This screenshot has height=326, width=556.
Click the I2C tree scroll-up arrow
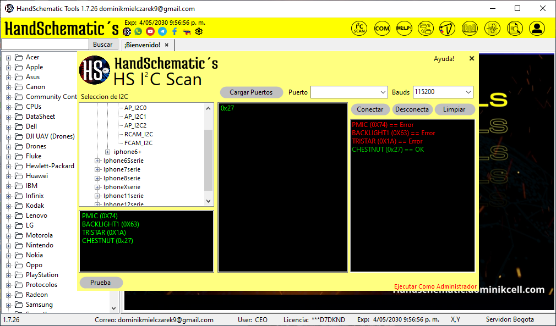click(x=209, y=108)
